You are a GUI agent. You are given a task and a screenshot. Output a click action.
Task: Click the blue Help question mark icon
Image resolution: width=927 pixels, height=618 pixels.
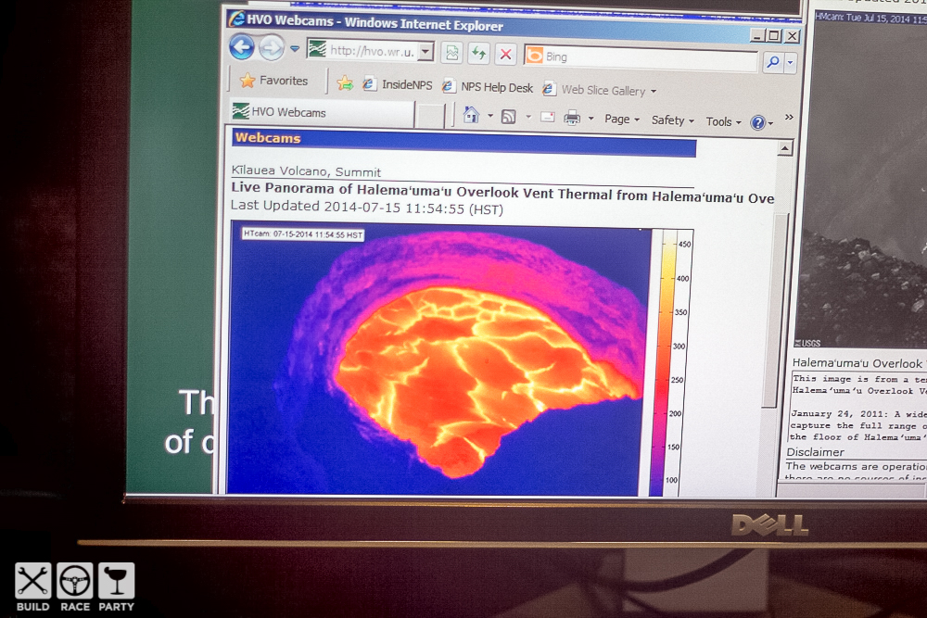coord(757,122)
